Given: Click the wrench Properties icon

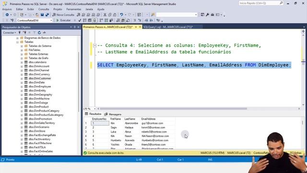Looking at the screenshot, I should [x=207, y=15].
